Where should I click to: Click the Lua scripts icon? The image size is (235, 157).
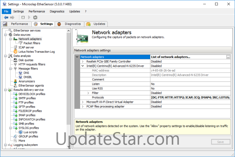coord(20,132)
